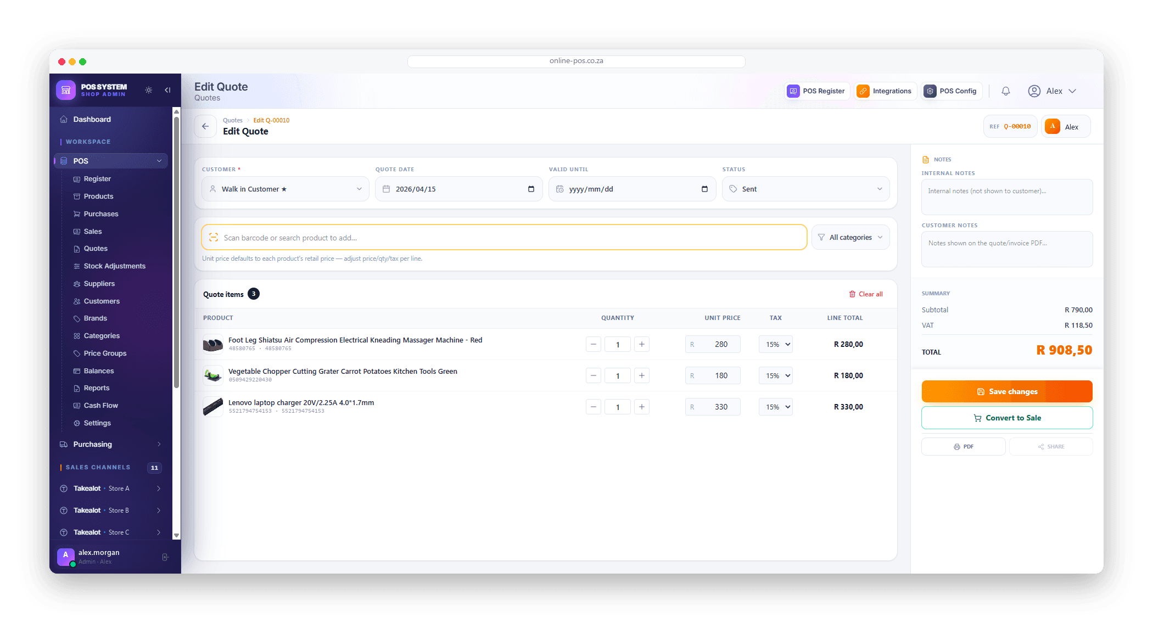This screenshot has width=1153, height=623.
Task: Click Lenovo laptop charger thumbnail
Action: click(213, 407)
